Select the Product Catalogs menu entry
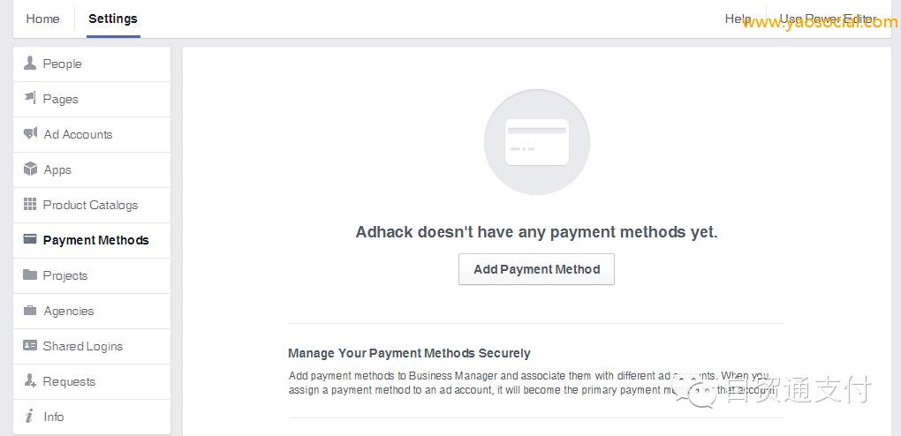 coord(92,205)
